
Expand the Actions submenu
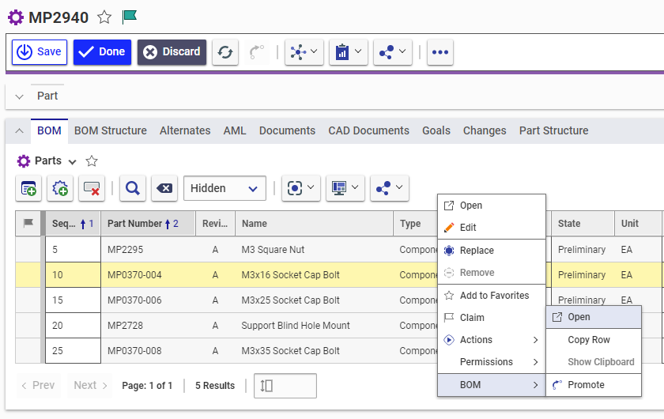pos(492,340)
